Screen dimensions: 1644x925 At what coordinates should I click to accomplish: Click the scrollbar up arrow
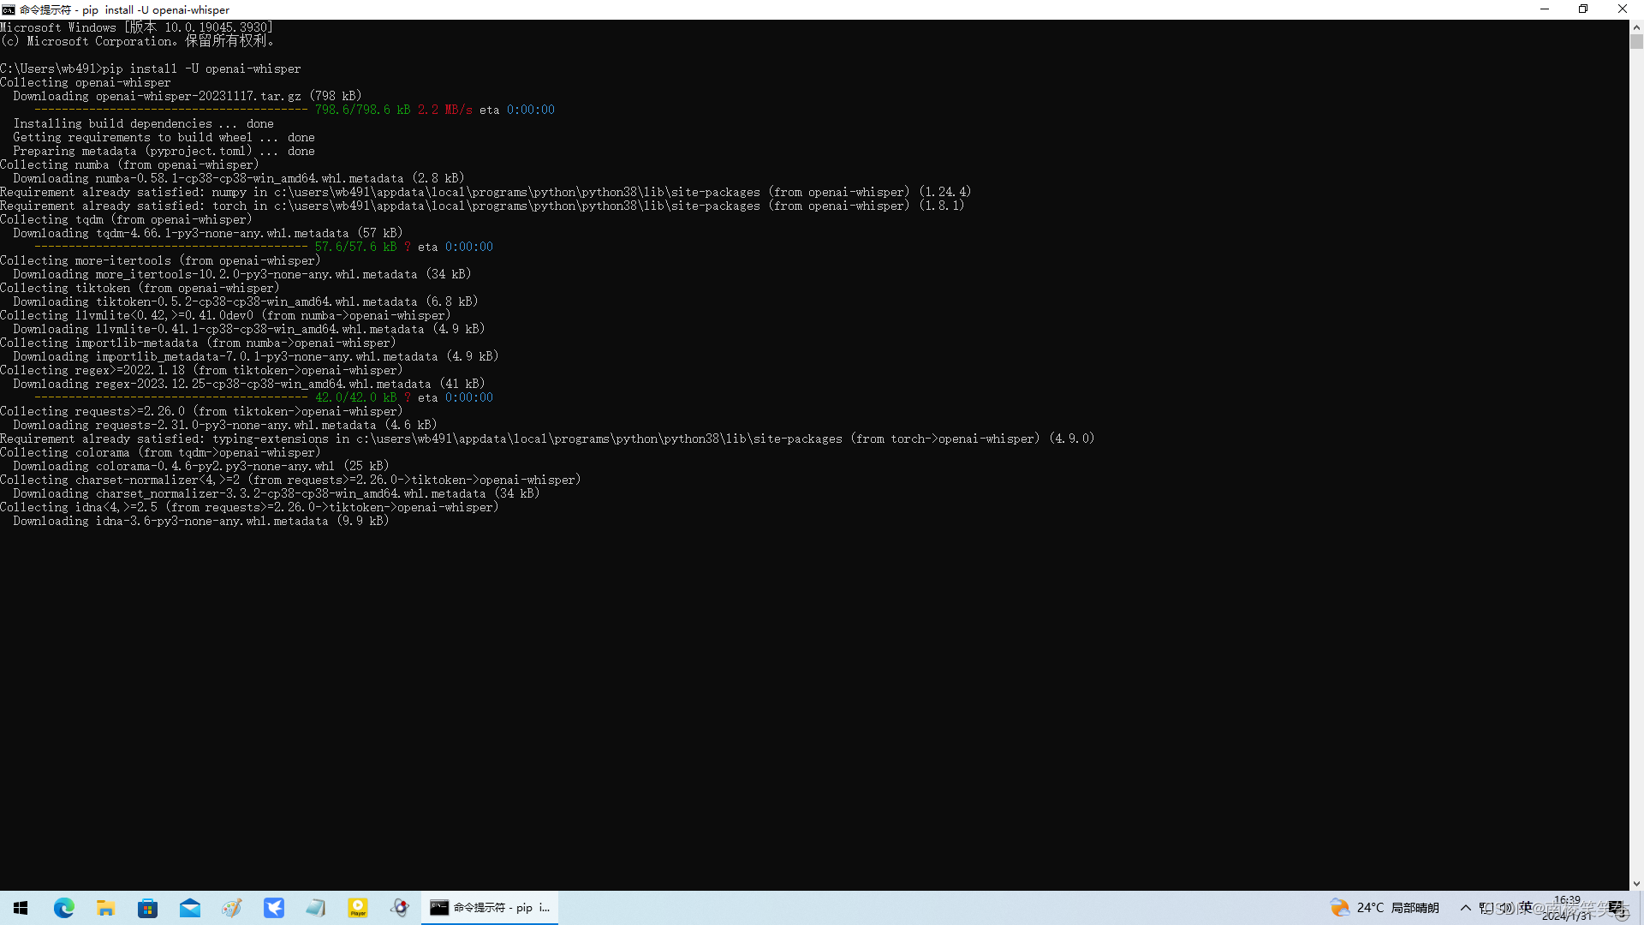[x=1636, y=27]
